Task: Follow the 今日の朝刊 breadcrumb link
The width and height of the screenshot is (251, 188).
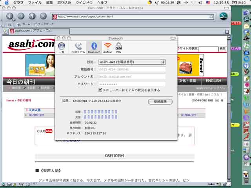Action: pos(24,100)
